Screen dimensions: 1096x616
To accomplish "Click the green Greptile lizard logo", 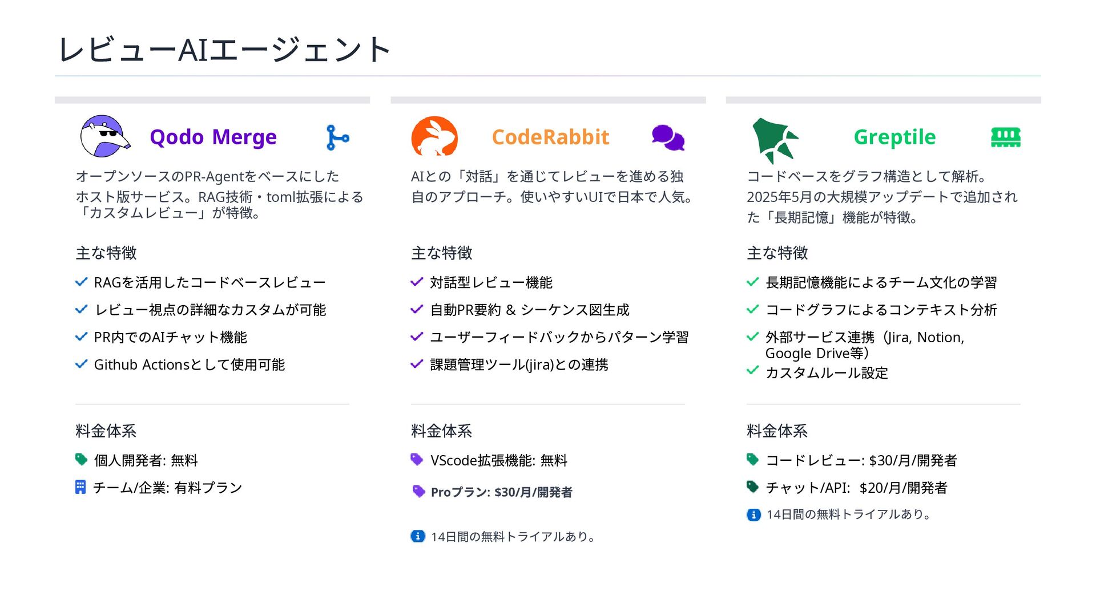I will (x=775, y=140).
